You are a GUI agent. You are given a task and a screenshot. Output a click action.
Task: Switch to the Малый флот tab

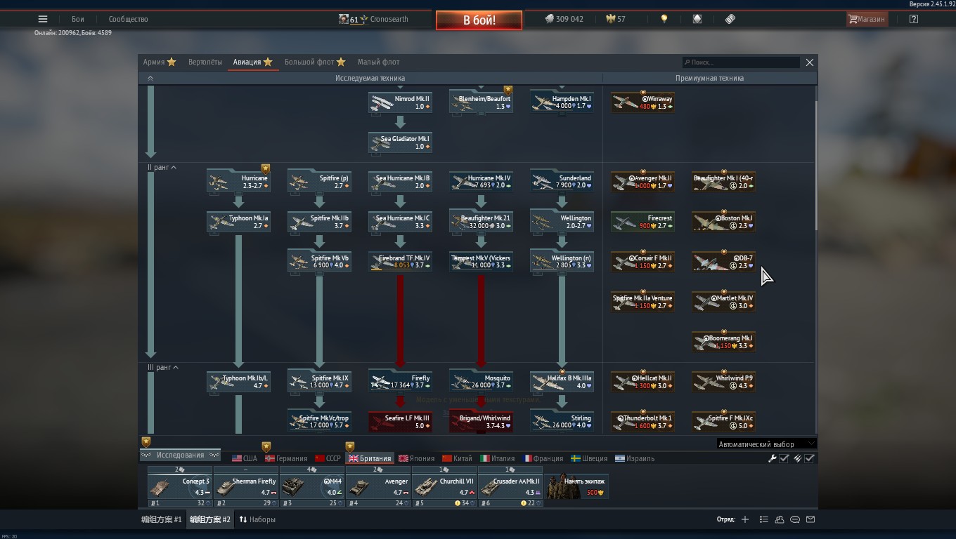click(x=378, y=62)
